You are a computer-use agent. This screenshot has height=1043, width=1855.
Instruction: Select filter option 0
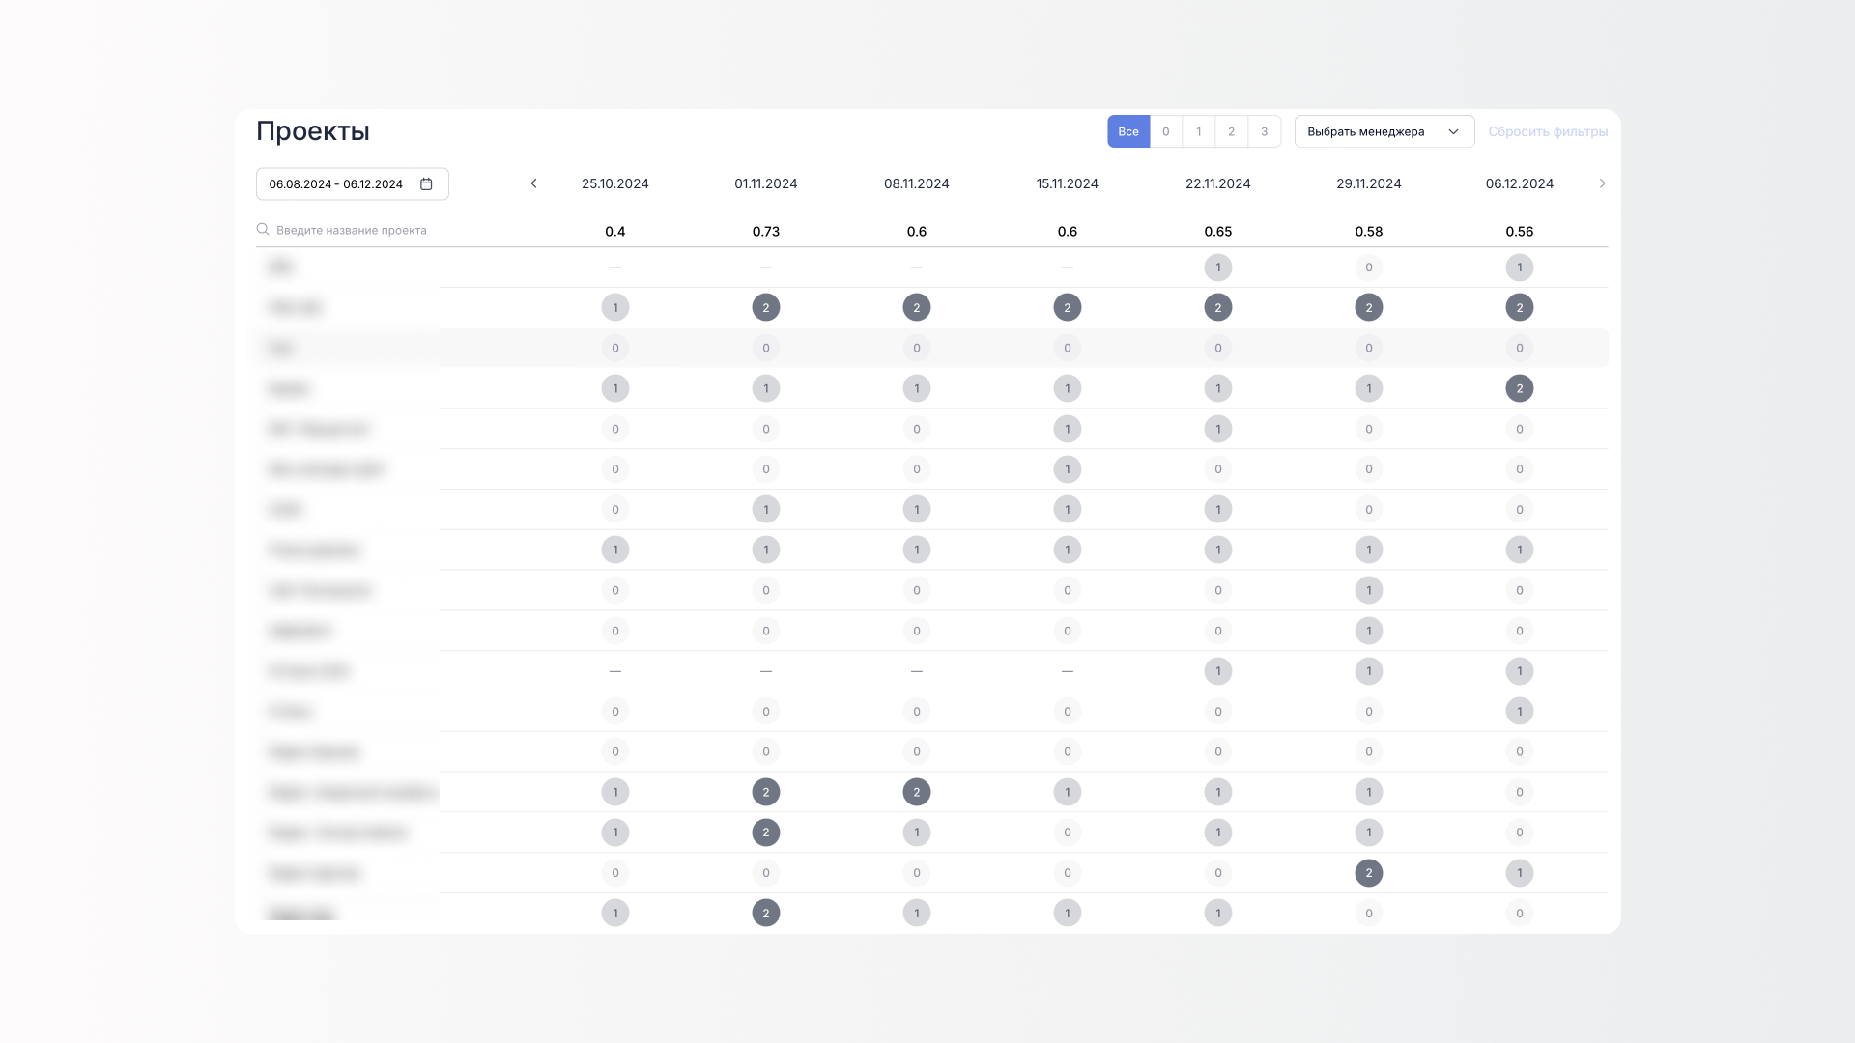pyautogui.click(x=1166, y=132)
